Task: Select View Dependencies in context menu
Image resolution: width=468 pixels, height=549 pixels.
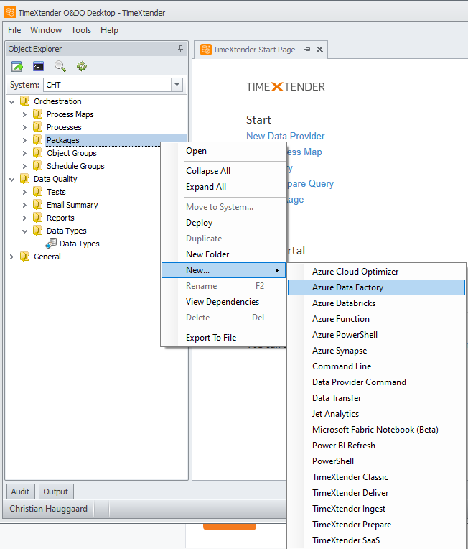Action: click(223, 302)
